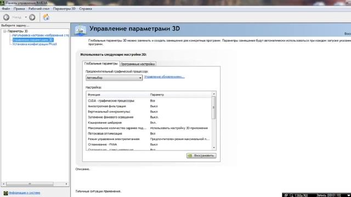Select Вертикальный синхроимпульс setting row
This screenshot has height=197, width=351.
[149, 112]
